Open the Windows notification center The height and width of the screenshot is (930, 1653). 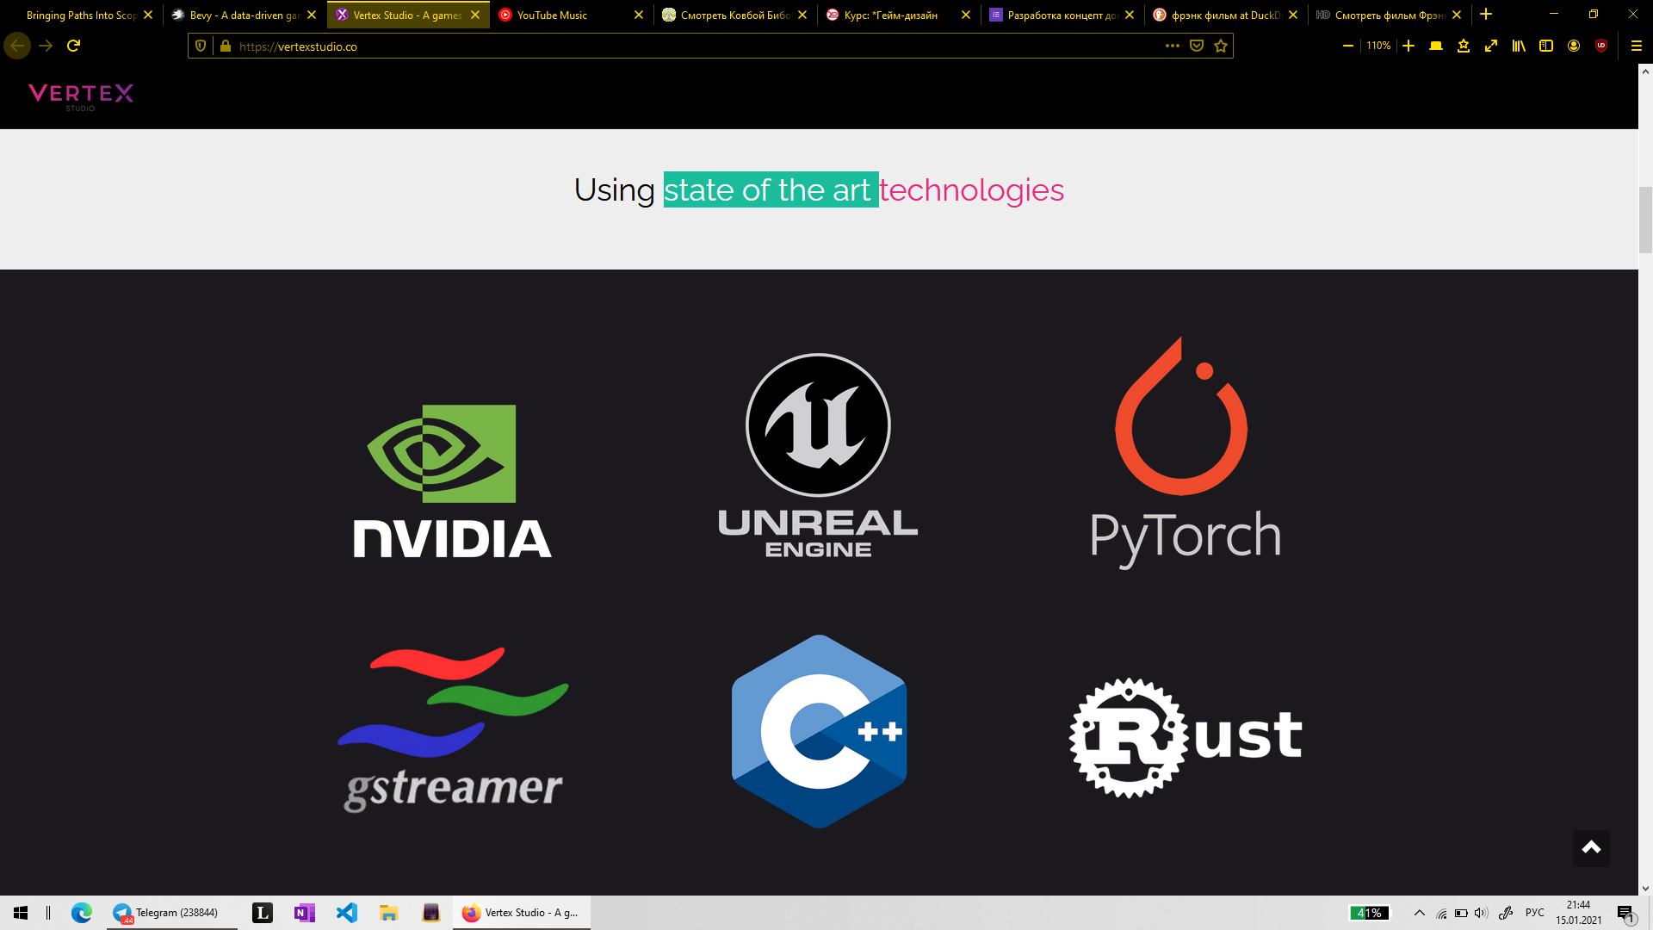(x=1625, y=914)
